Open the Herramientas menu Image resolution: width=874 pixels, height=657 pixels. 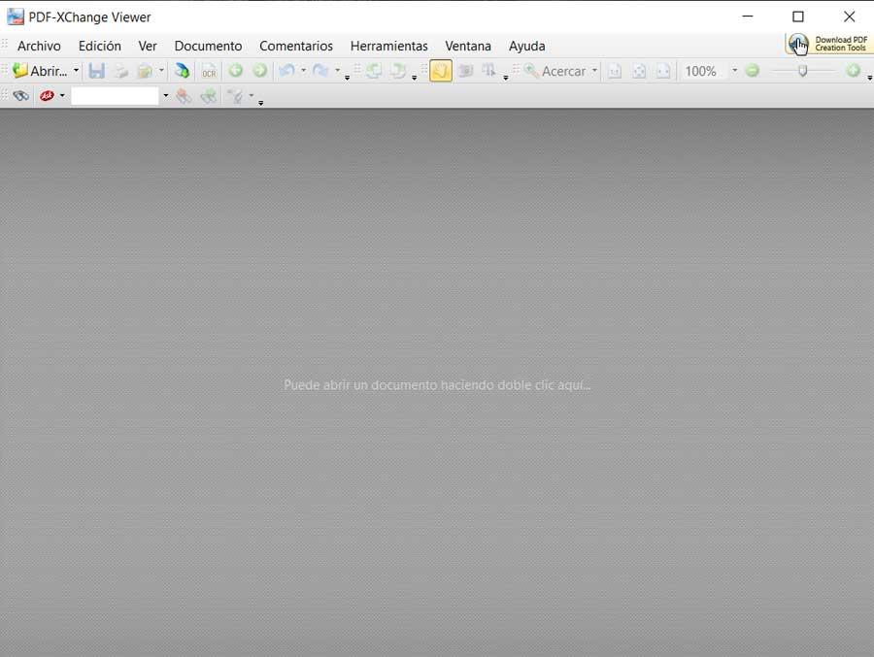(x=389, y=47)
